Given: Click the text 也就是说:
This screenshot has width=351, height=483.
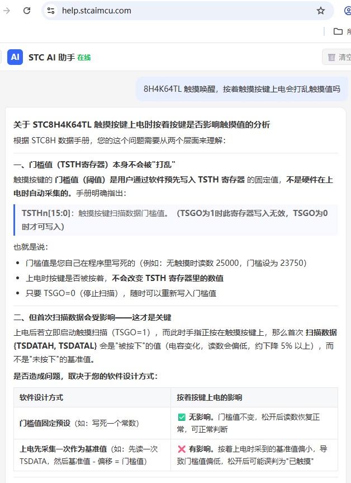Looking at the screenshot, I should click(x=31, y=247).
